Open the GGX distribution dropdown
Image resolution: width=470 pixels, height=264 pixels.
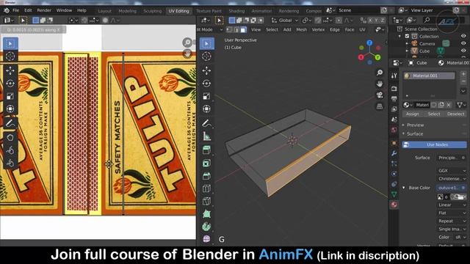[452, 171]
